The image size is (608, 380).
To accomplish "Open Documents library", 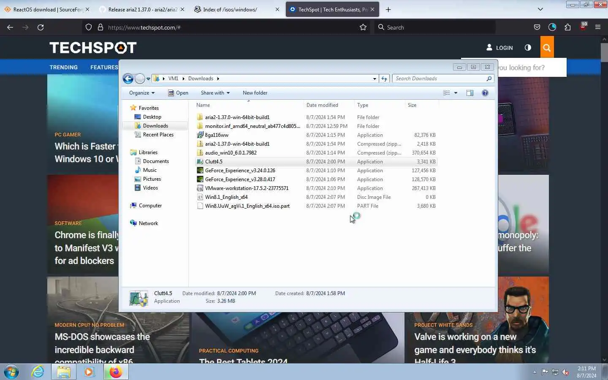I will coord(156,161).
